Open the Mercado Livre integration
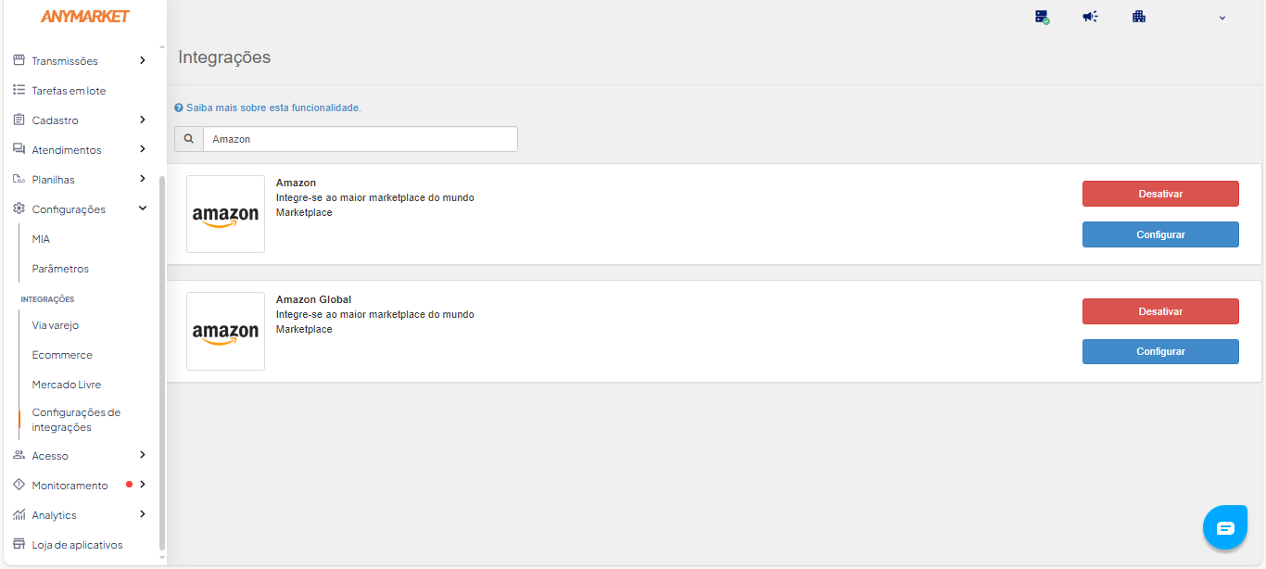Viewport: 1266px width, 569px height. 67,385
